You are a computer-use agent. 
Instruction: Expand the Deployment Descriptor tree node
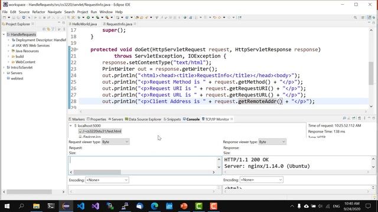tap(8, 40)
